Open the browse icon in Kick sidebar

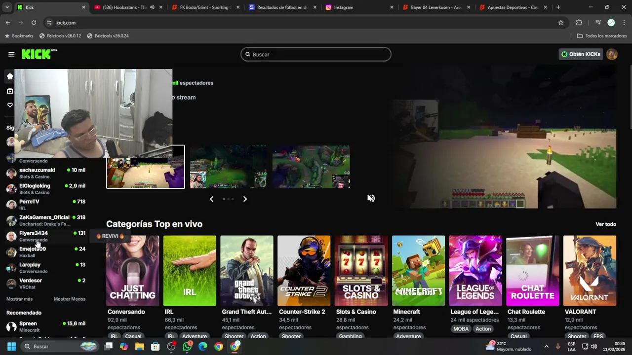10,91
